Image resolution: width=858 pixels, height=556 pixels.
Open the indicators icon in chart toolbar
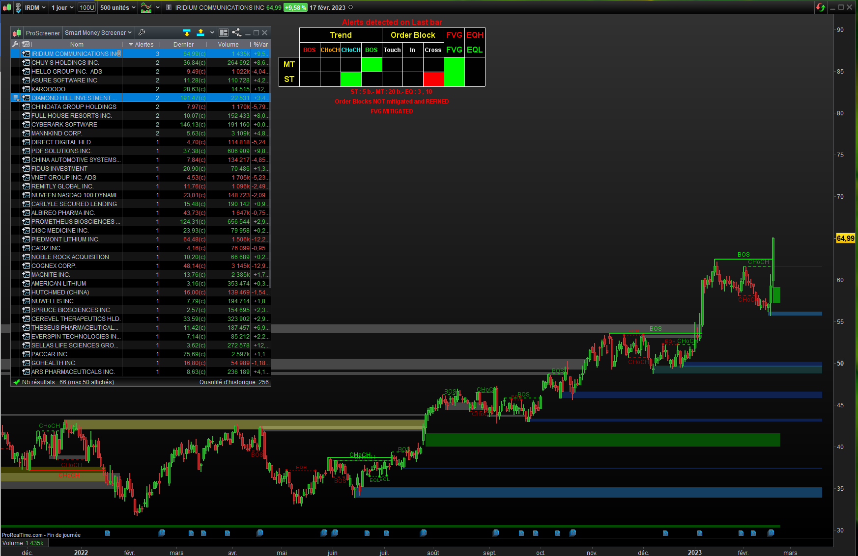(146, 7)
